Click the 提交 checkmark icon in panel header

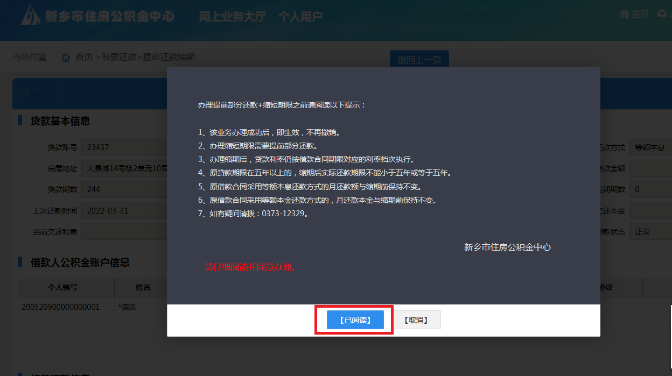point(25,94)
